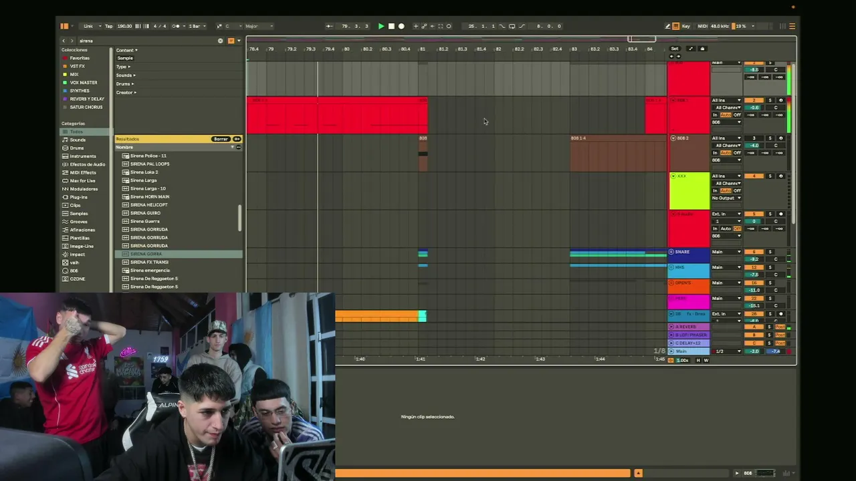Toggle the punch-in switch icon

tap(502, 26)
